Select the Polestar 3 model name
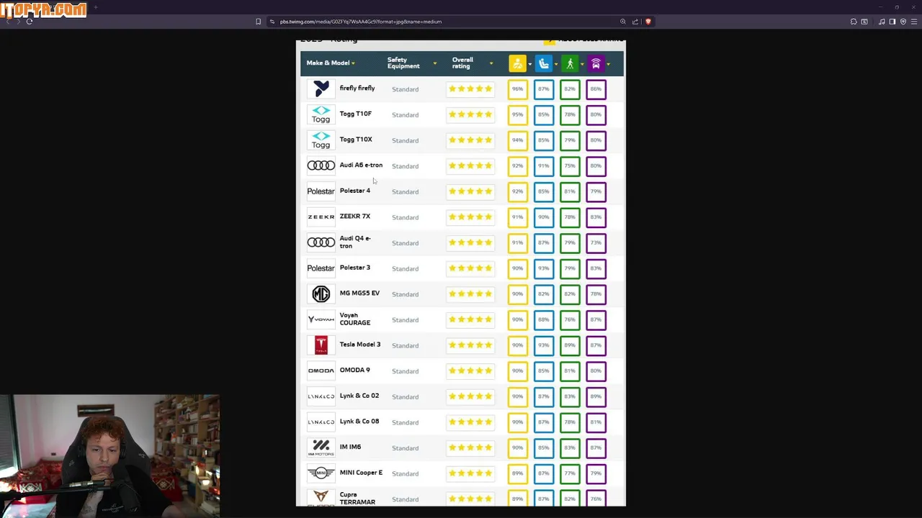 (354, 268)
